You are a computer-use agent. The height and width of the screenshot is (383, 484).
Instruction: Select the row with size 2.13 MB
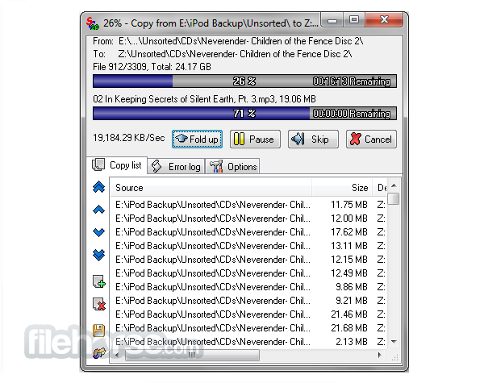click(248, 342)
